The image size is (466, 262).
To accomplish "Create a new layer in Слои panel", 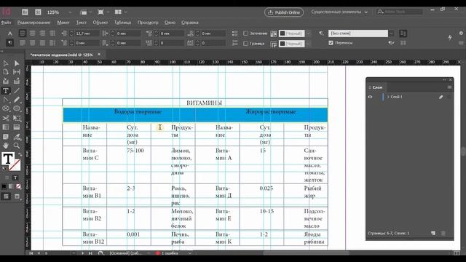I will pos(433,233).
